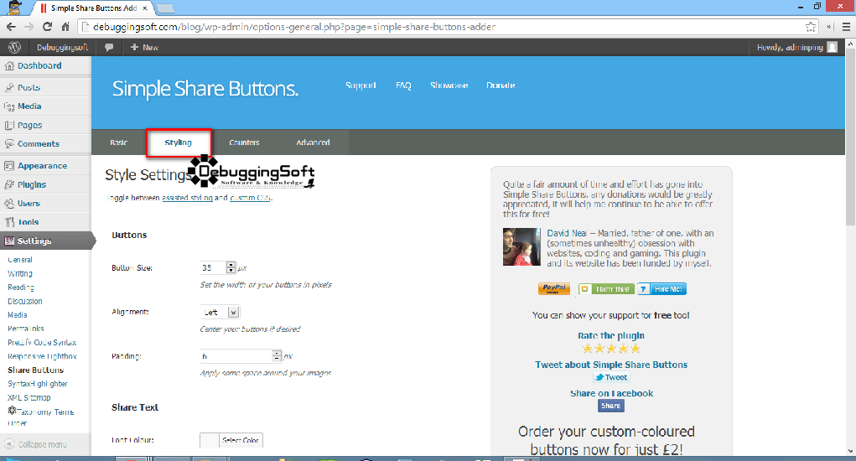Switch to the Counters tab
Image resolution: width=856 pixels, height=461 pixels.
(x=244, y=142)
